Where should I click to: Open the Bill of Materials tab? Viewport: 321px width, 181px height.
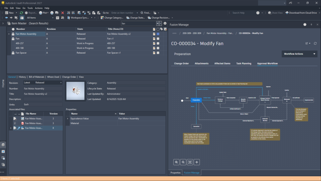point(36,77)
